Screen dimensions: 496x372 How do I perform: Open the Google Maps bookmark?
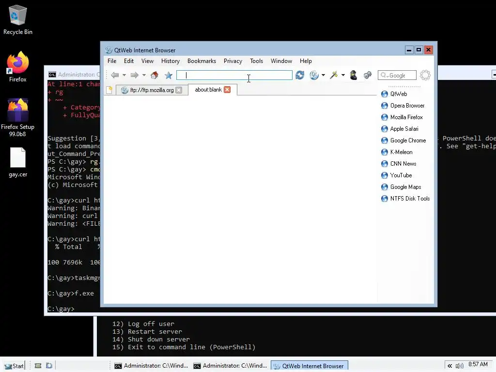(x=401, y=187)
